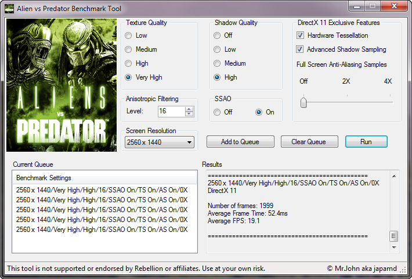
Task: Click the DirectX 11 line in Results
Action: 222,191
